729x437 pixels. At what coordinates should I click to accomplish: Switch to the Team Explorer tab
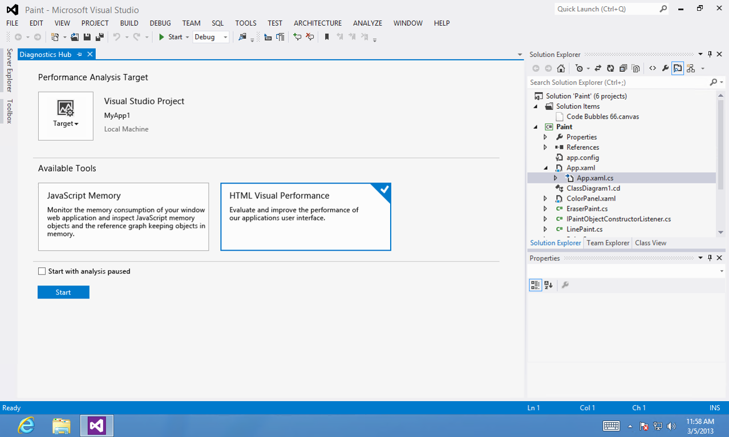pos(608,243)
